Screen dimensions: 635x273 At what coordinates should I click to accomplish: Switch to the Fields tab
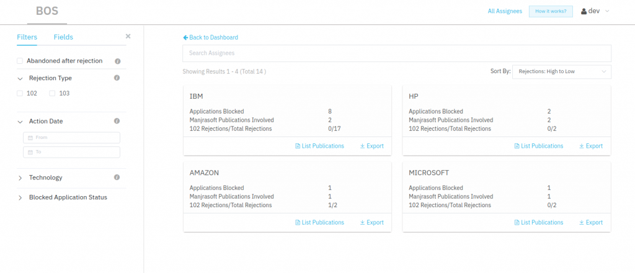pos(64,37)
